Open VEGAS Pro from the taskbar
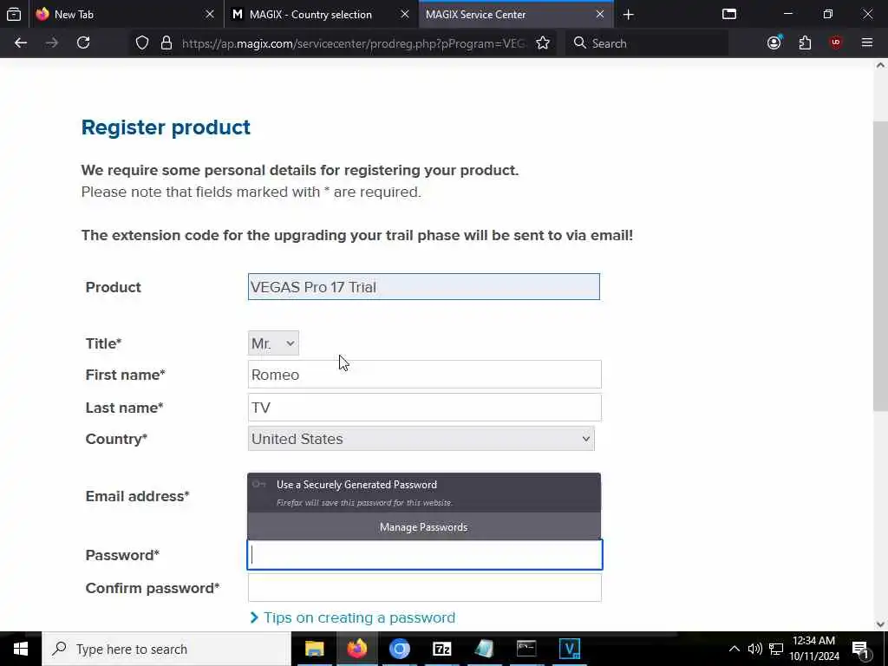Screen dimensions: 888x666 point(569,649)
